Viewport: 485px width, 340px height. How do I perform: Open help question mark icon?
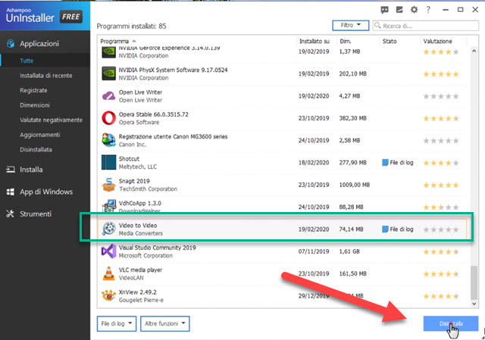click(428, 10)
